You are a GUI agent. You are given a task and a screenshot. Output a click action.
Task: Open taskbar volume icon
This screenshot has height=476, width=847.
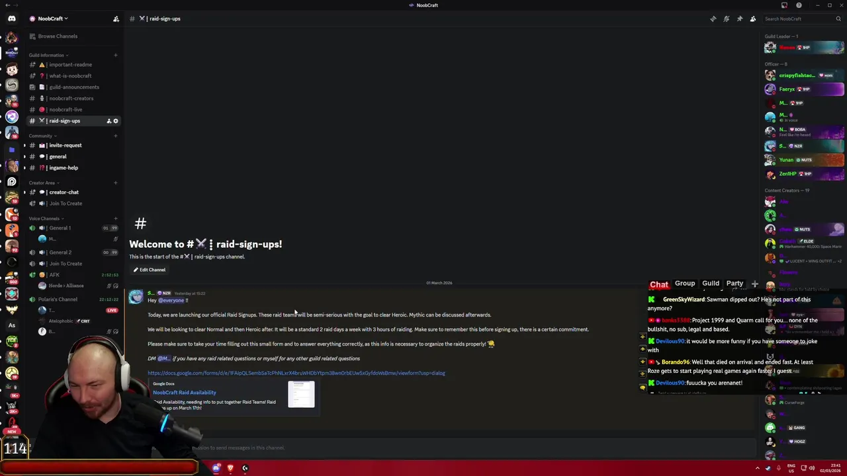[x=812, y=468]
